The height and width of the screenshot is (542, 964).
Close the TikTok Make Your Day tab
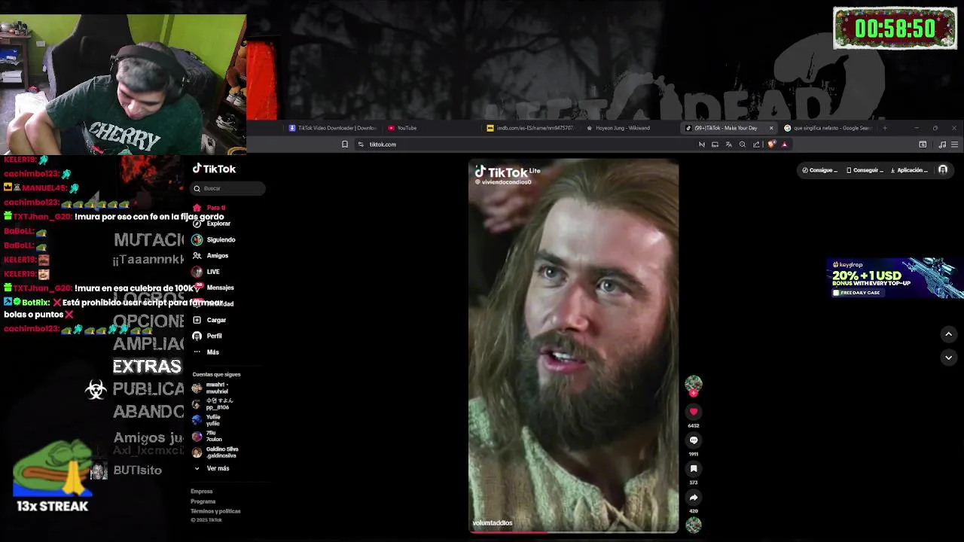[x=770, y=128]
